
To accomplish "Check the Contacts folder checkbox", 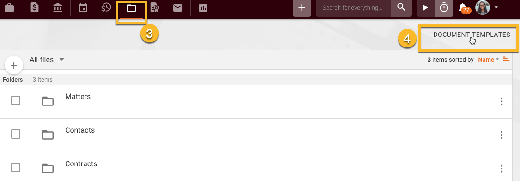I will pos(16,134).
